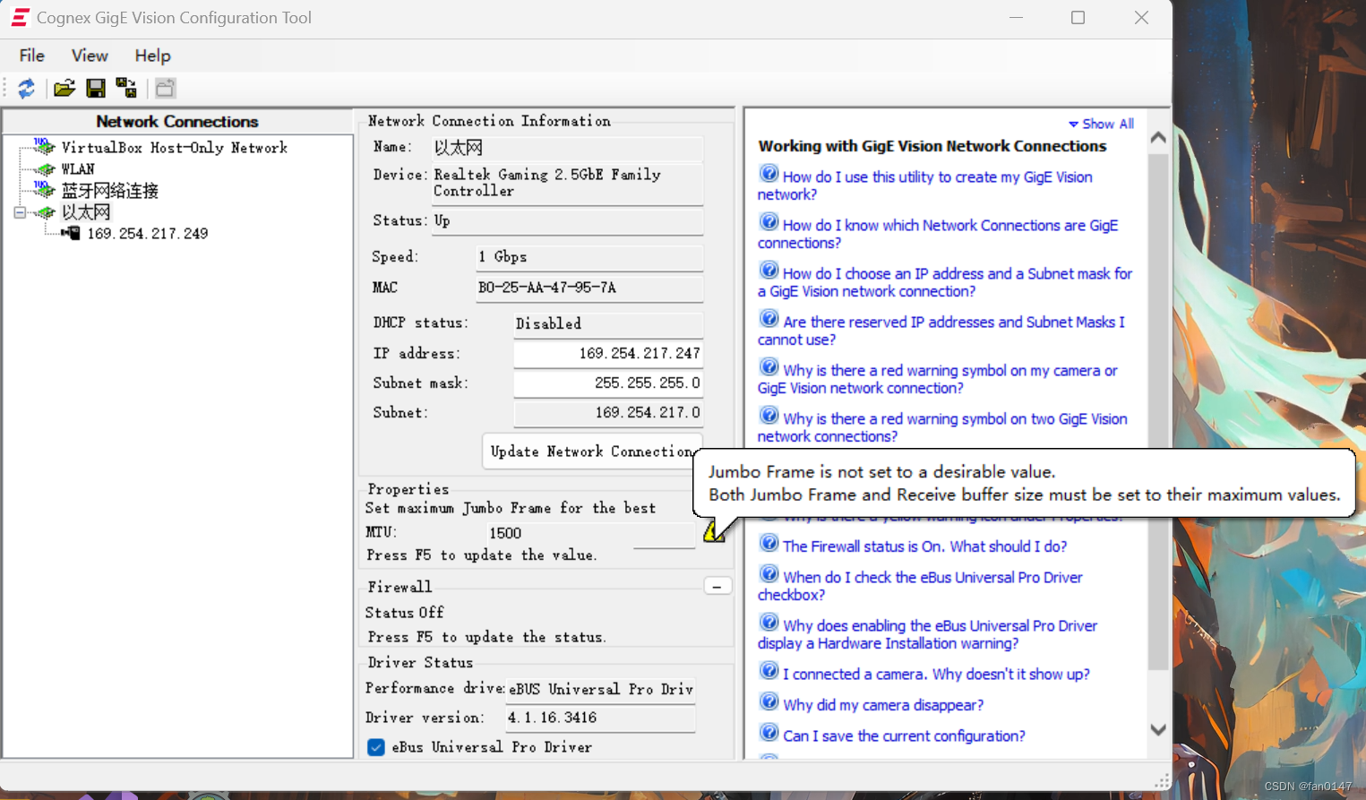The height and width of the screenshot is (800, 1366).
Task: Open 'How do I know which Network Connections' link
Action: (x=938, y=234)
